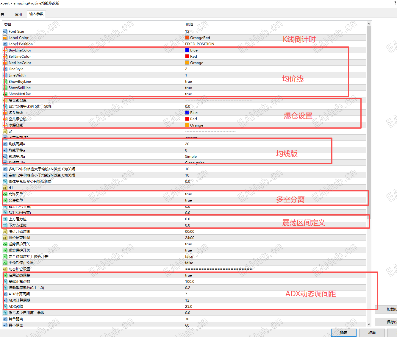Viewport: 397px width, 337px height.
Task: Click the string icon beside d1
Action: tap(5, 188)
